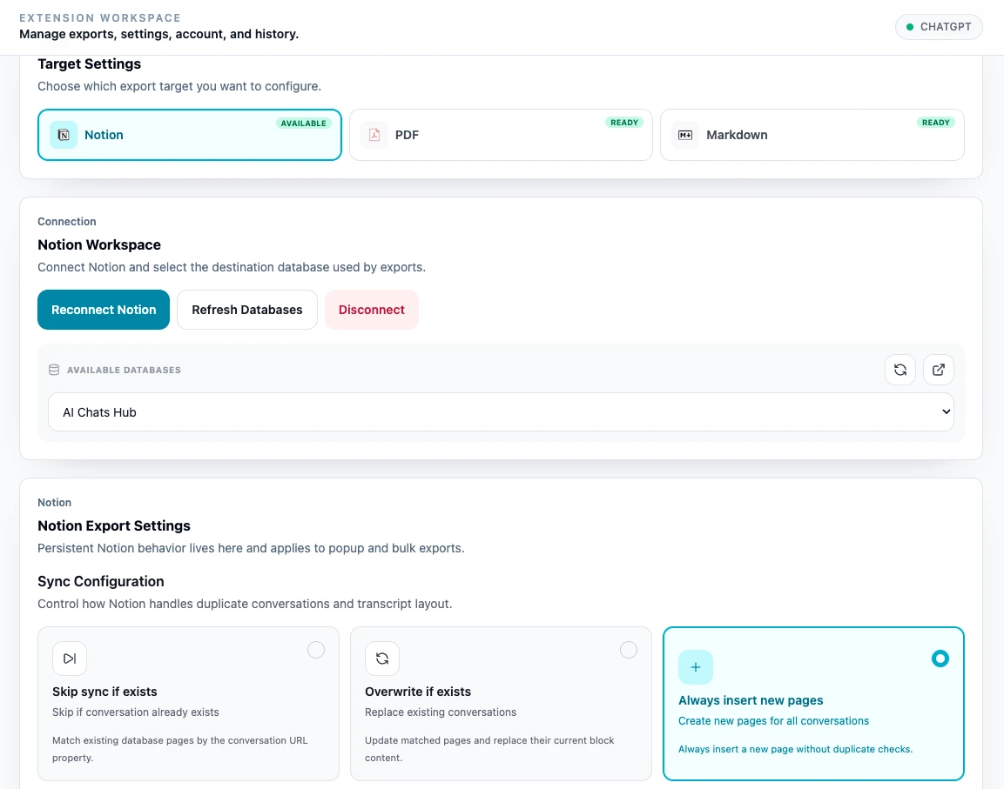
Task: Click the Notion Export Settings heading
Action: pyautogui.click(x=114, y=526)
